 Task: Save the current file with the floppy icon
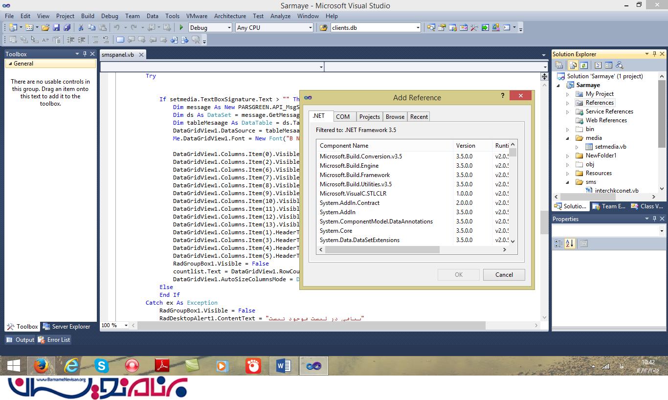pyautogui.click(x=56, y=28)
